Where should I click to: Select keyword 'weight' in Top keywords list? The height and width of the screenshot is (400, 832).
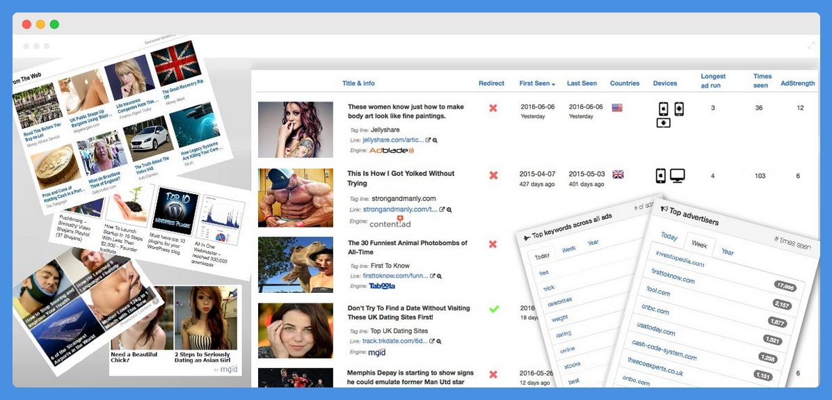(560, 319)
